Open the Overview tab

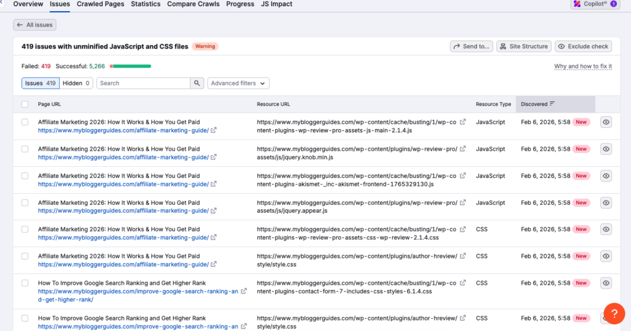coord(28,4)
